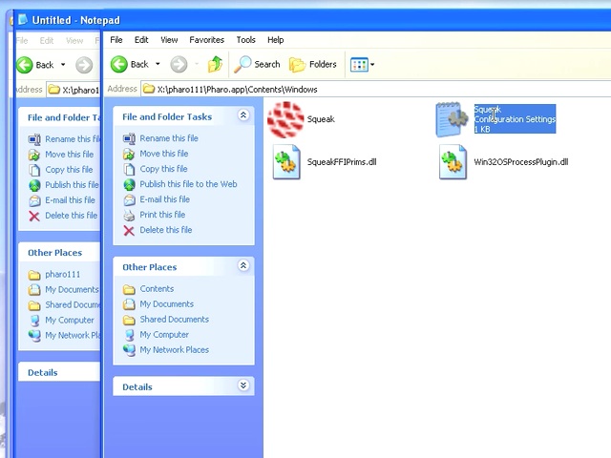Screen dimensions: 611x458
Task: Click the grayed Forward arrow in front window
Action: (x=179, y=64)
